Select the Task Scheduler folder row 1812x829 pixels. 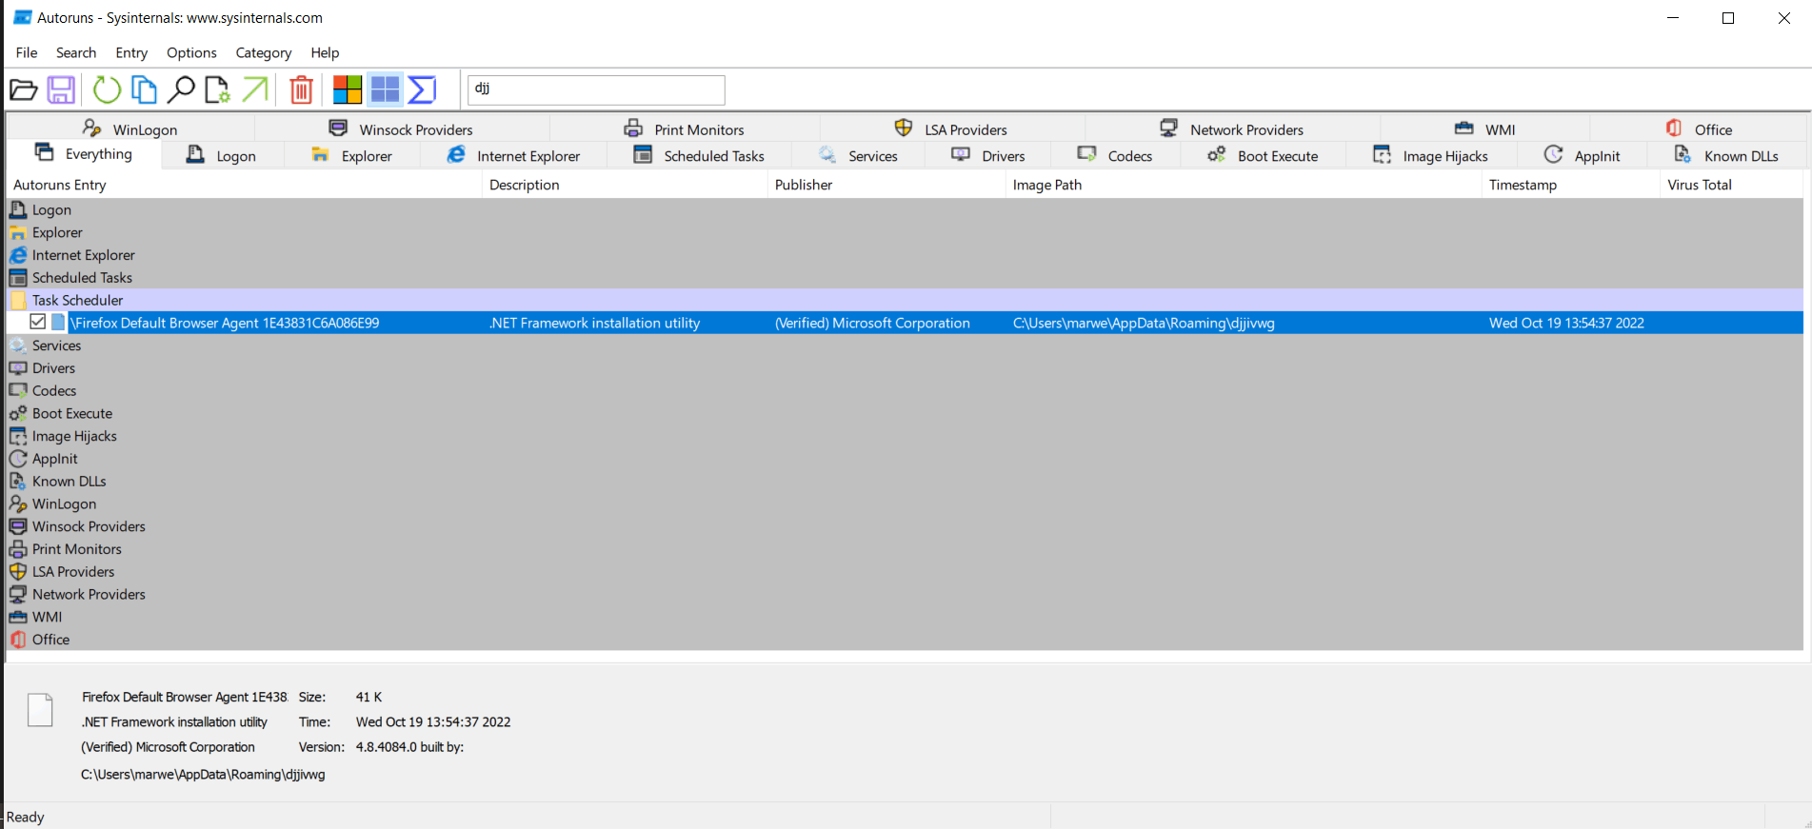(x=906, y=300)
